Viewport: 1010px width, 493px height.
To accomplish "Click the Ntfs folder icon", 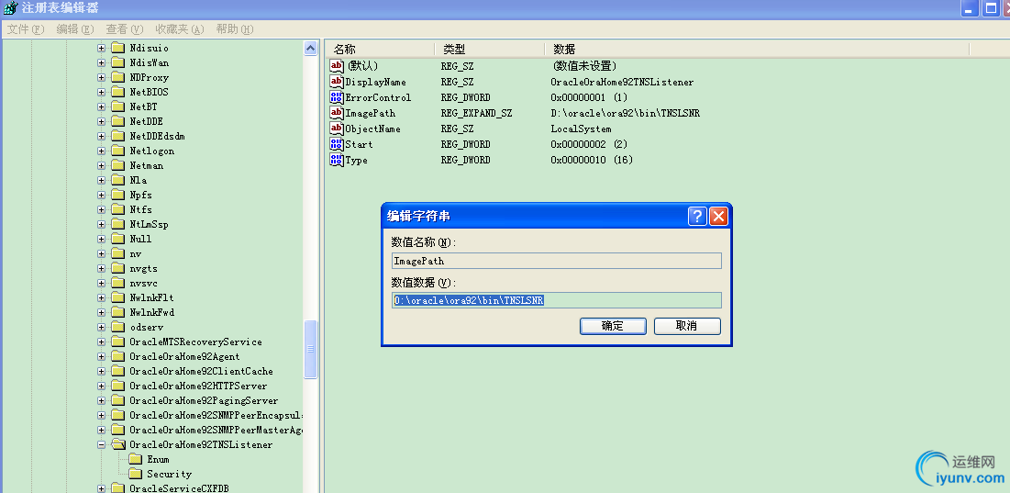I will (x=117, y=209).
